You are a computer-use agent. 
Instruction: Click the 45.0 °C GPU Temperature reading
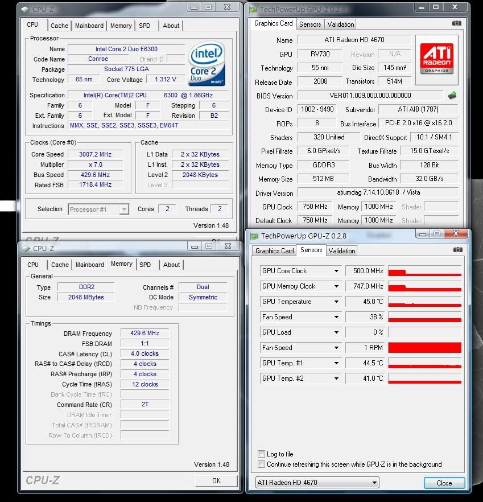click(x=365, y=302)
